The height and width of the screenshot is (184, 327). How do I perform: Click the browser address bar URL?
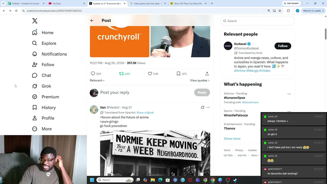point(54,11)
